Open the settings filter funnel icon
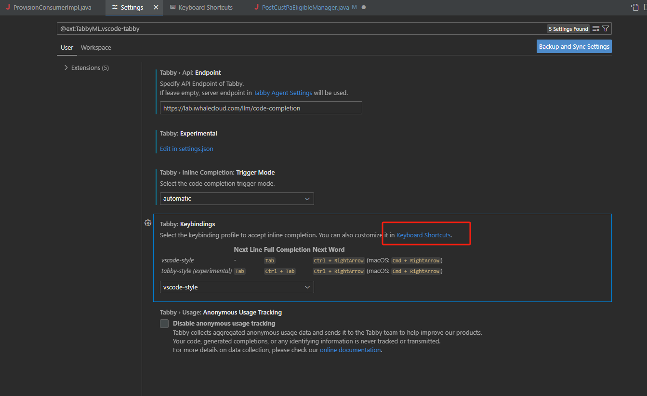The height and width of the screenshot is (396, 647). coord(606,29)
